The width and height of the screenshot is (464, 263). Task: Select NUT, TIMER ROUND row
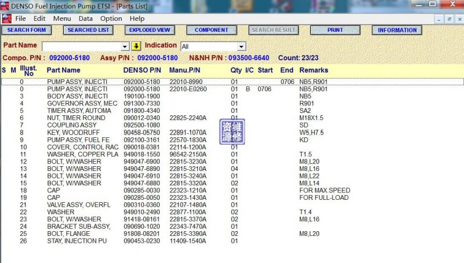(x=233, y=118)
